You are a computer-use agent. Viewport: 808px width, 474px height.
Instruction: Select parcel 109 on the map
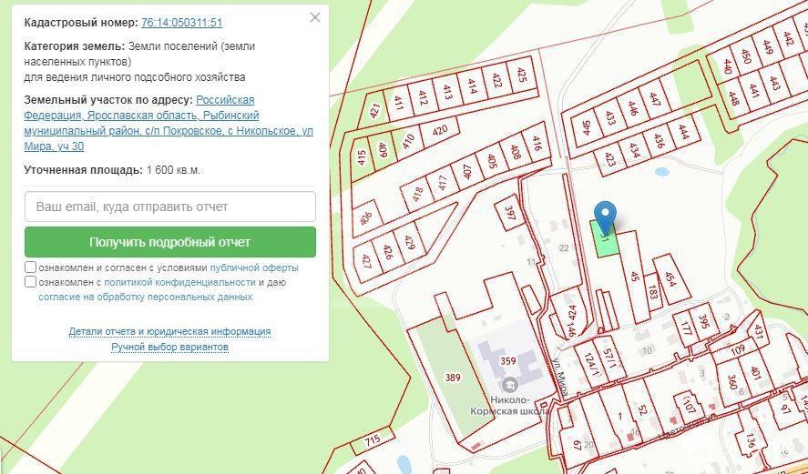(x=738, y=349)
